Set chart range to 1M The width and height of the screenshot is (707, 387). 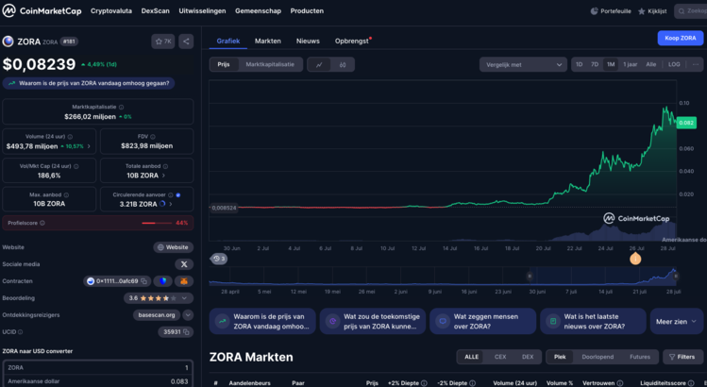coord(611,64)
